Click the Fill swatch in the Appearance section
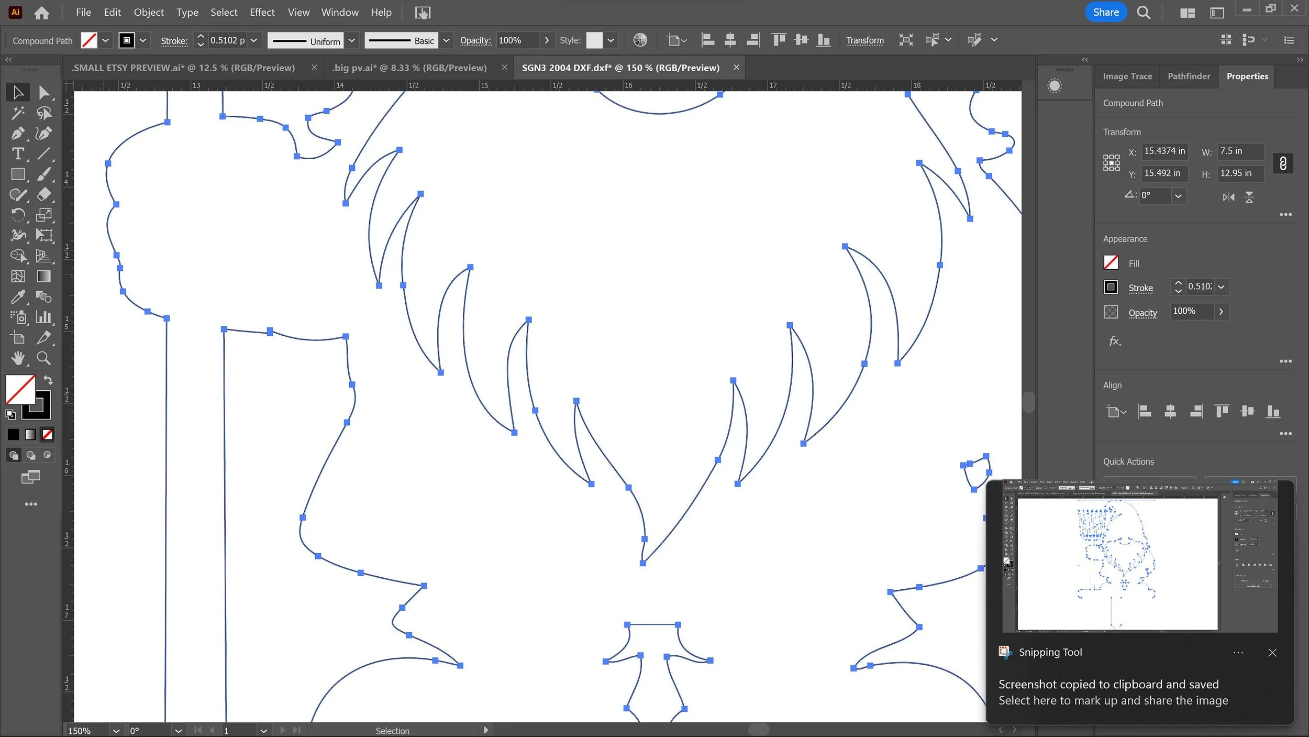Image resolution: width=1309 pixels, height=737 pixels. [x=1111, y=262]
